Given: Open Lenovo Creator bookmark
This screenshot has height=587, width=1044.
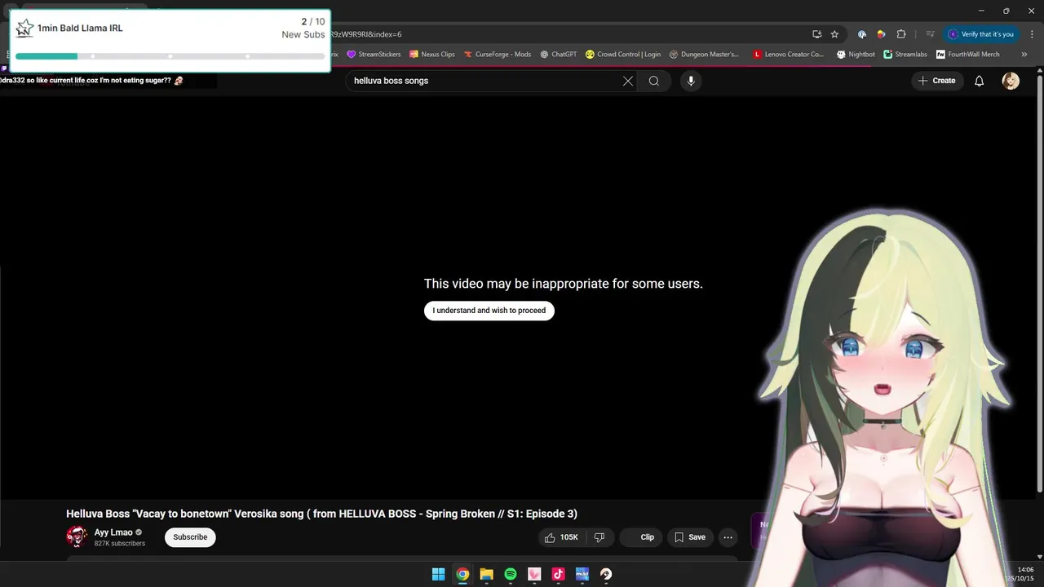Looking at the screenshot, I should pos(789,55).
